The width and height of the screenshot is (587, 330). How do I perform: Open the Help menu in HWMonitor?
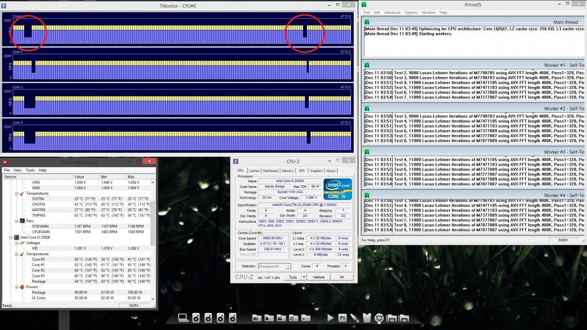tap(43, 170)
